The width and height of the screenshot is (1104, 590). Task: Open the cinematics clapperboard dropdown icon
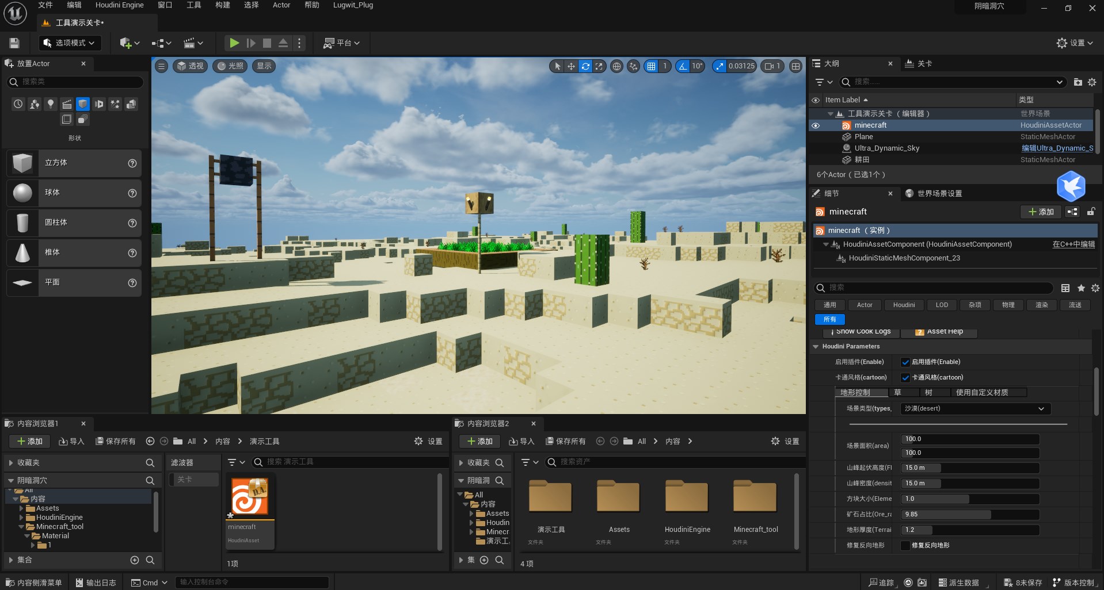coord(193,43)
